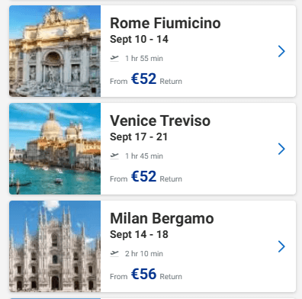Click the Sept 10 - 14 dates
The image size is (302, 299).
139,40
